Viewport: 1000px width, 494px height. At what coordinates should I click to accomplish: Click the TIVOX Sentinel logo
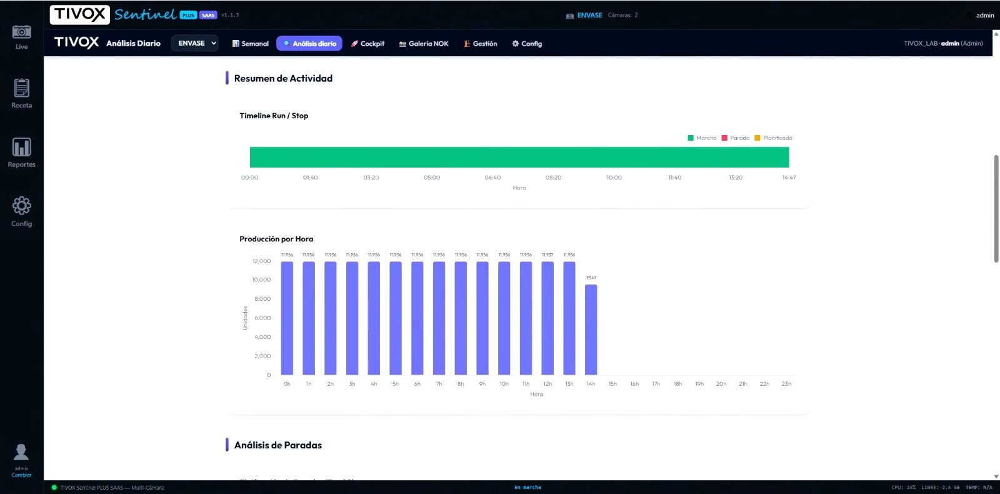(x=112, y=14)
